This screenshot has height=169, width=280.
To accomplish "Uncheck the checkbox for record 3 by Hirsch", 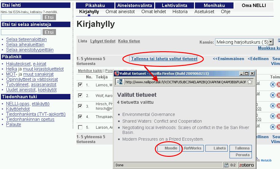I will pos(80,106).
